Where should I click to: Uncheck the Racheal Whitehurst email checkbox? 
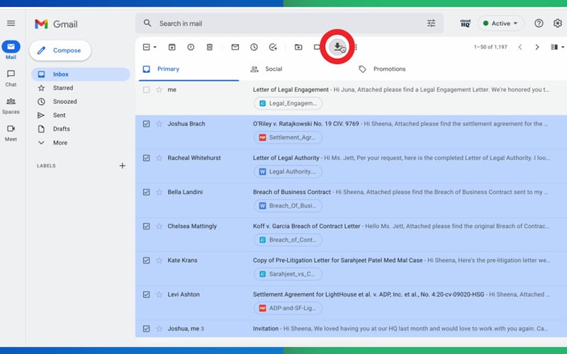tap(146, 158)
